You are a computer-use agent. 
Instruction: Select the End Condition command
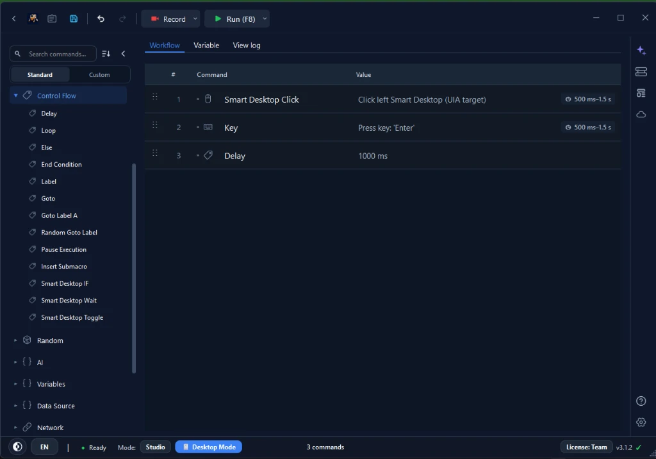(61, 164)
